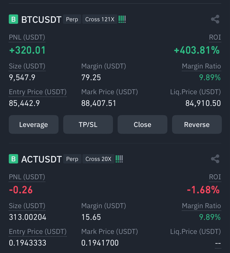Tap the Cross 20X margin mode tag

tap(98, 159)
